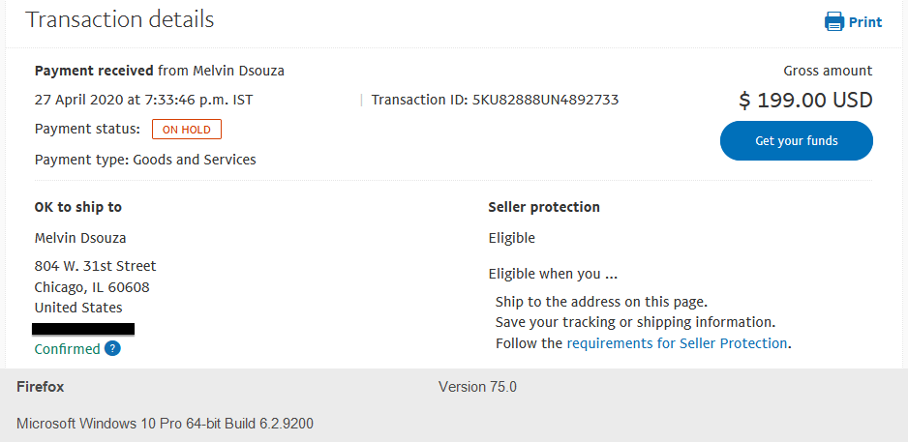Screen dimensions: 908x442
Task: Click the 804 W. 31st Street address line
Action: [x=95, y=266]
